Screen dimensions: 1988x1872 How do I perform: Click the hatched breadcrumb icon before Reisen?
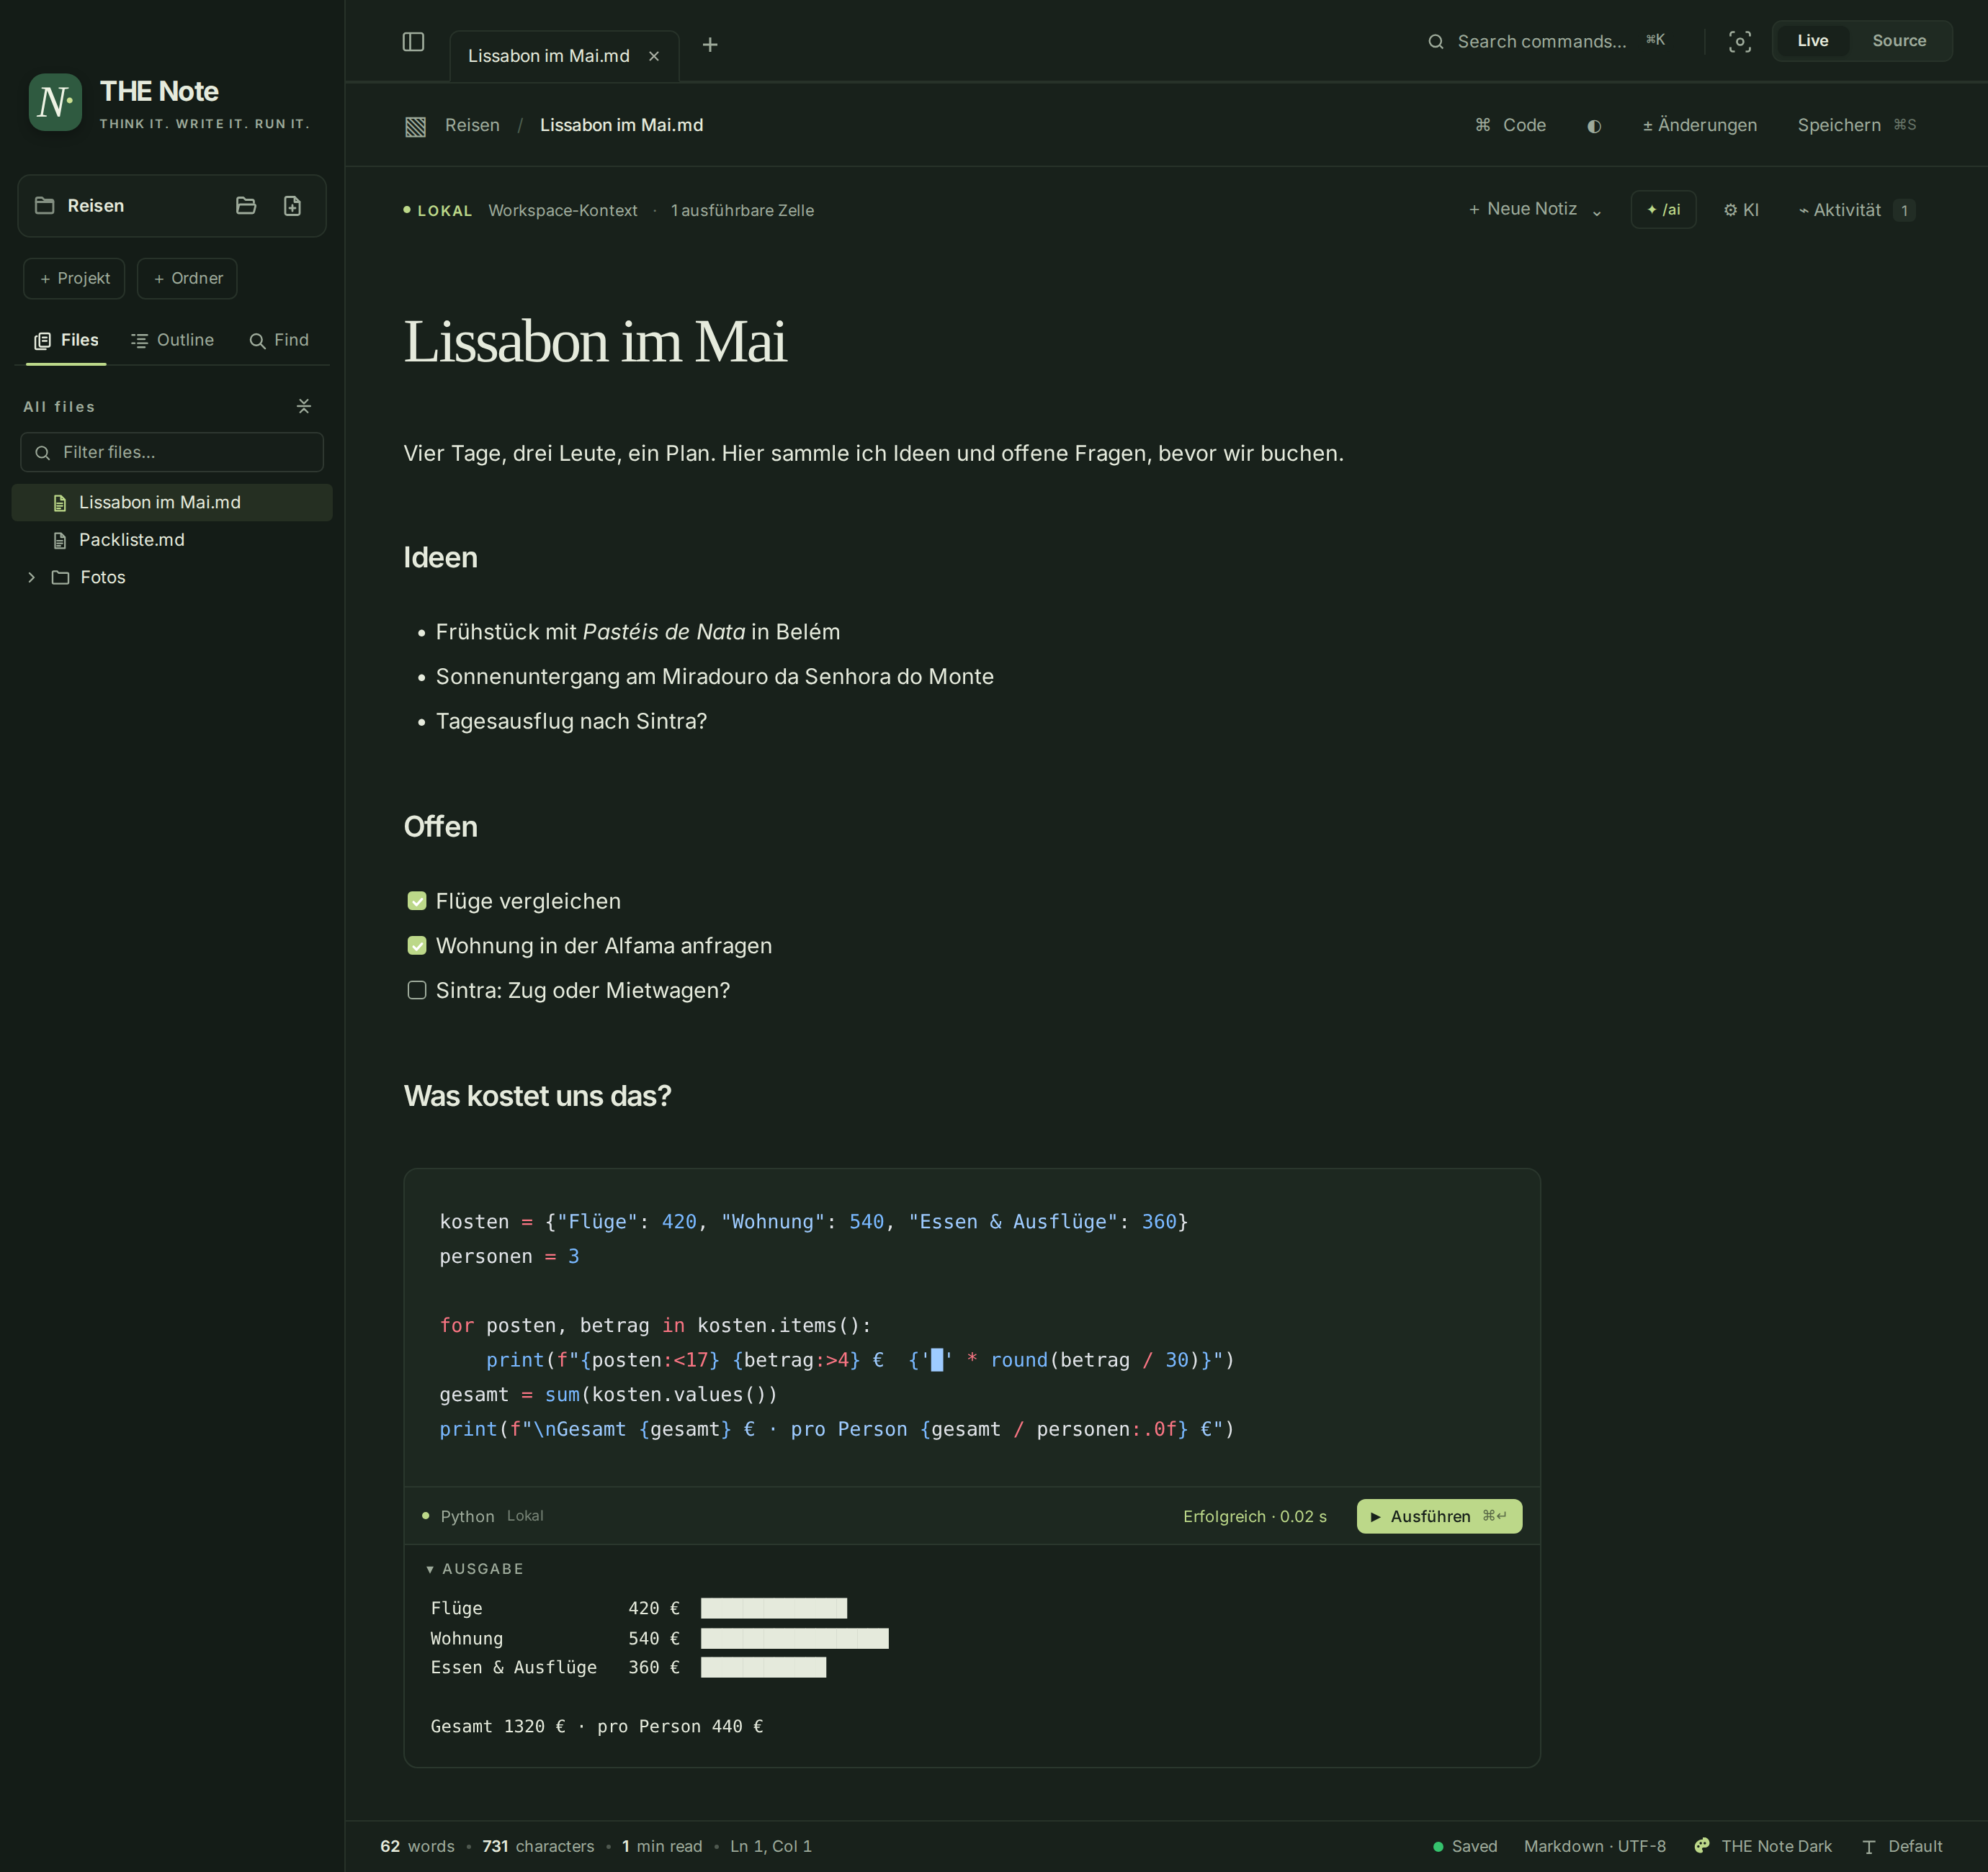point(416,126)
